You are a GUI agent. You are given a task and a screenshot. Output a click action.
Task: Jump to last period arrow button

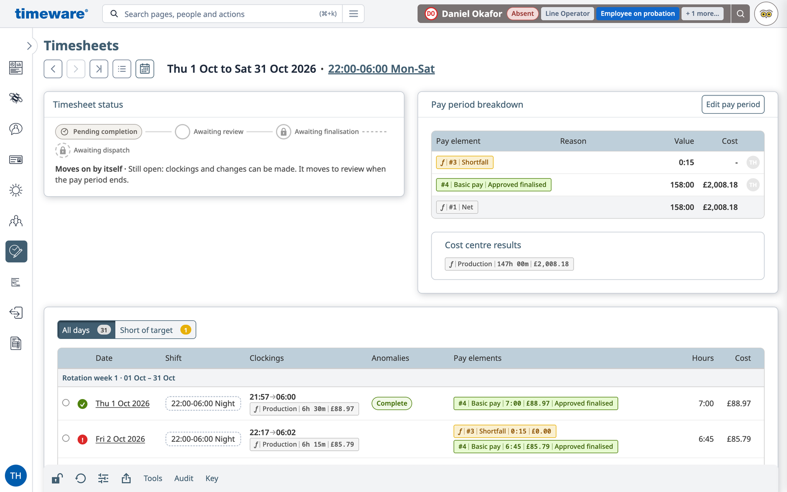coord(99,69)
